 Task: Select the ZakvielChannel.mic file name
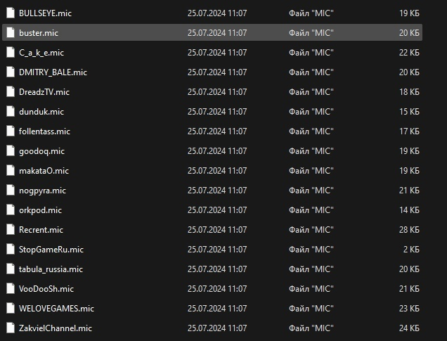pos(56,328)
